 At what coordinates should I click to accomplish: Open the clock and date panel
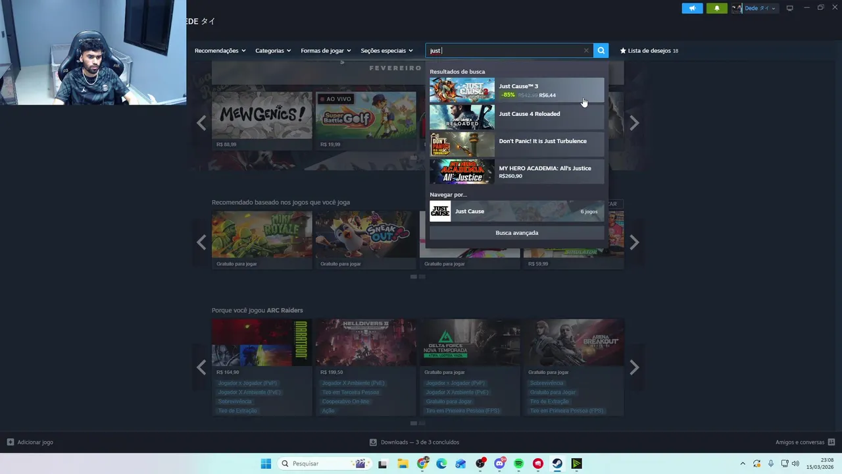(819, 463)
